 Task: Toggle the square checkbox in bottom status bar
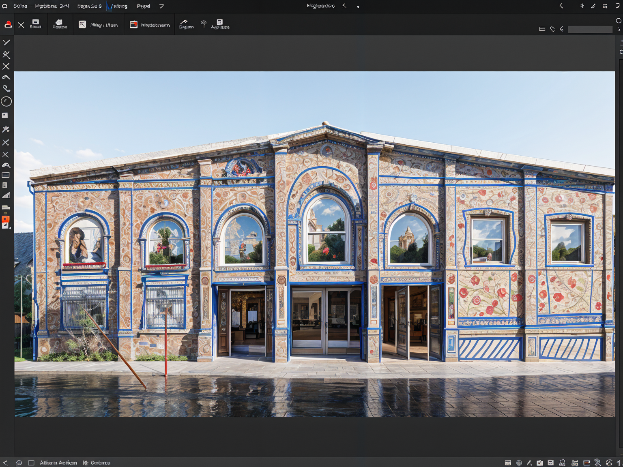(x=31, y=463)
